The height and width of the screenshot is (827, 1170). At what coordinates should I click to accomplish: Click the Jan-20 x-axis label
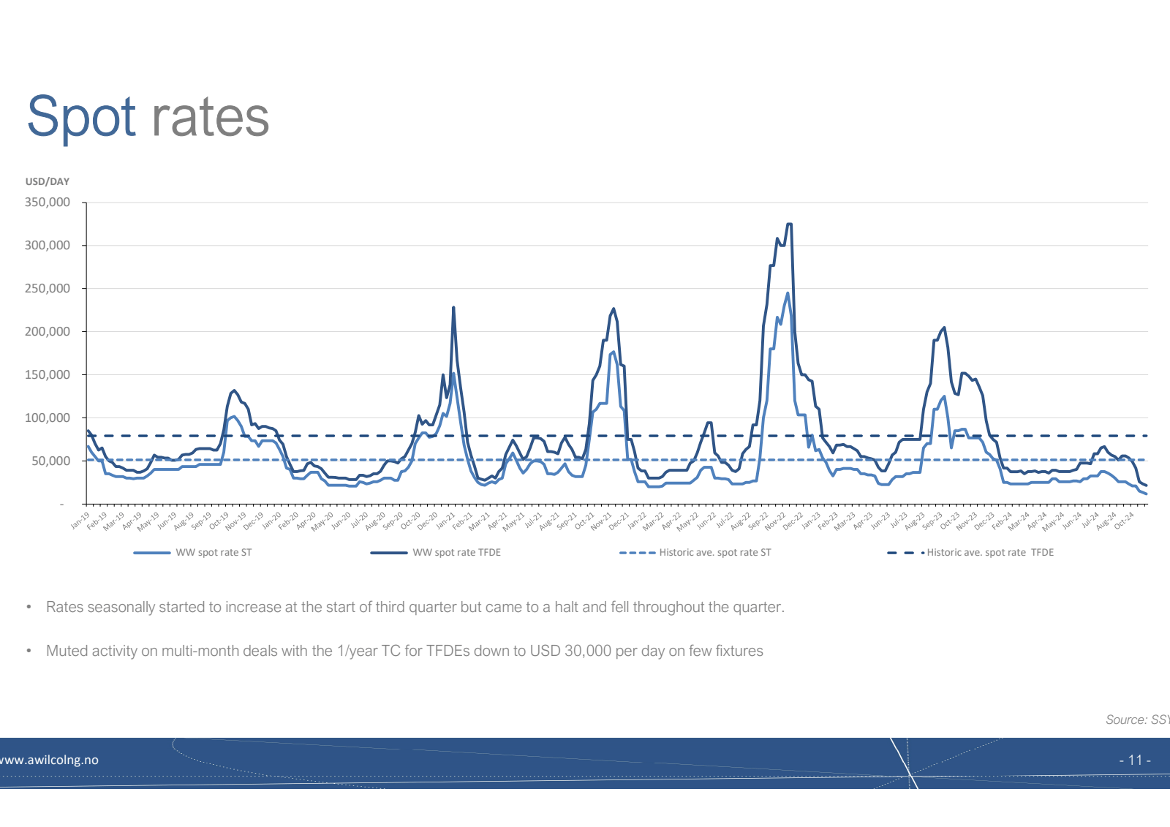pos(271,521)
